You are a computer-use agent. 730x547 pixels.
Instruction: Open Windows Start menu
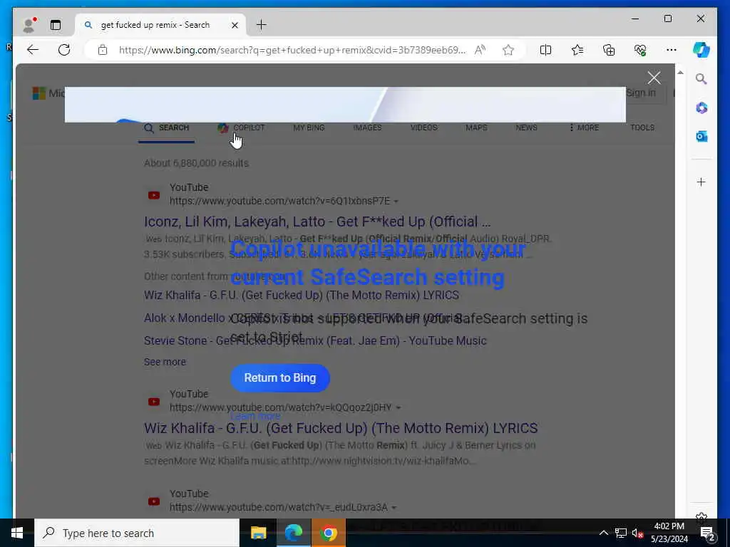point(17,533)
